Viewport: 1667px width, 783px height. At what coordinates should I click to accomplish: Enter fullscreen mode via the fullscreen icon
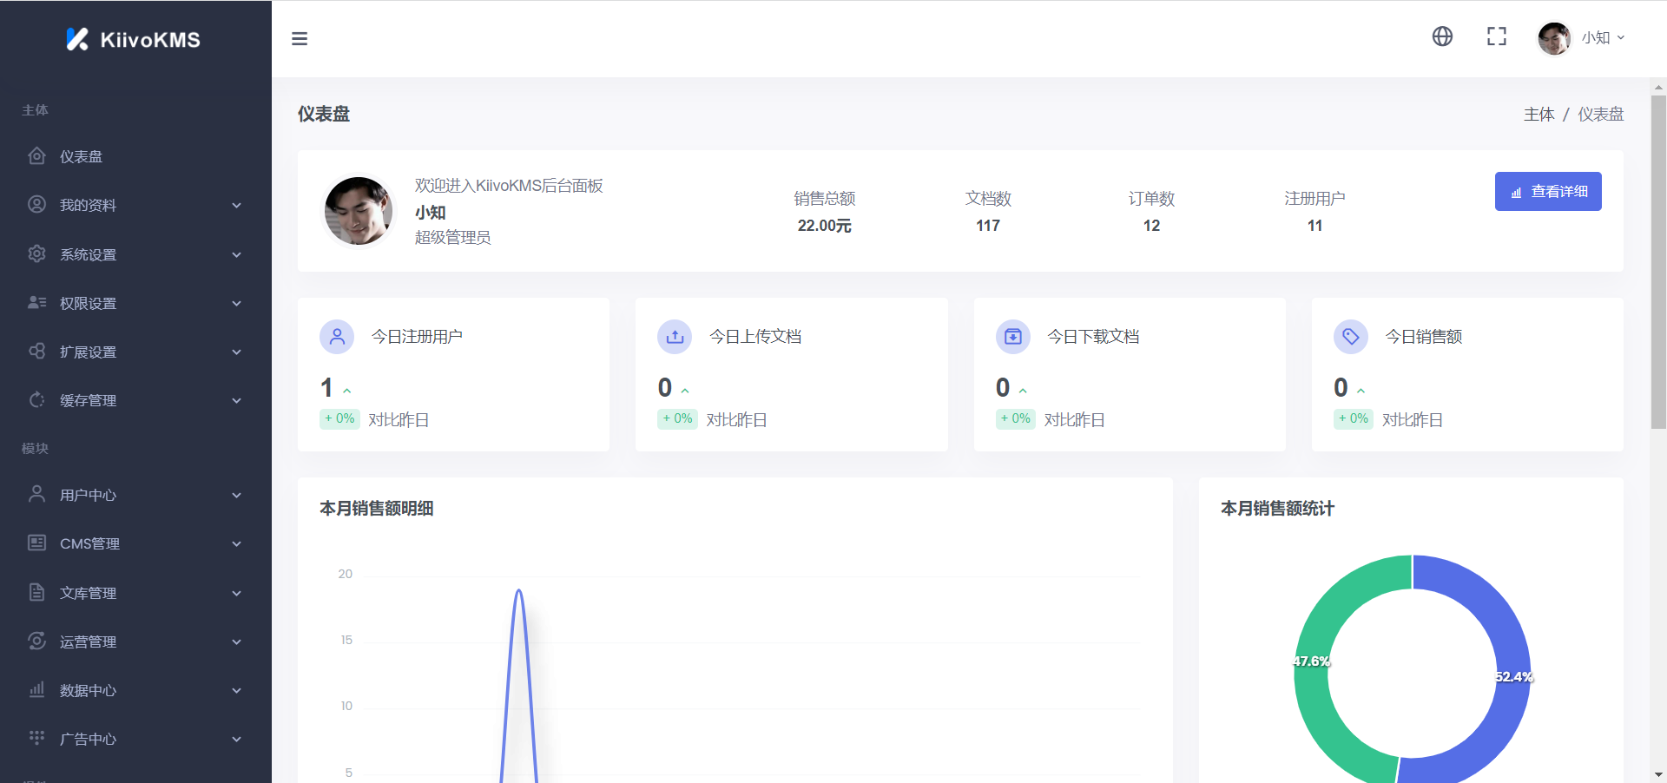tap(1497, 36)
